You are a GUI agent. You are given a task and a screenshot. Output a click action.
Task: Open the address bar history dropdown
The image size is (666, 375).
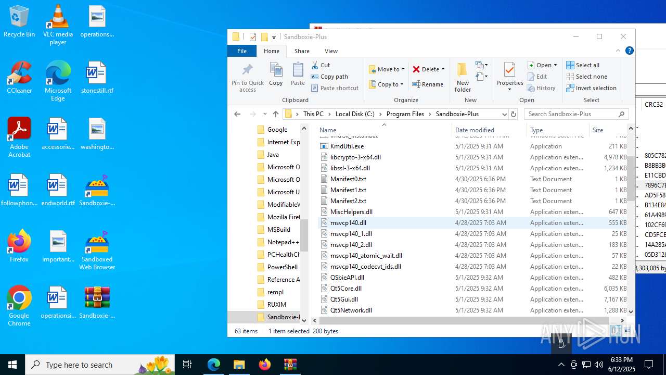coord(504,114)
